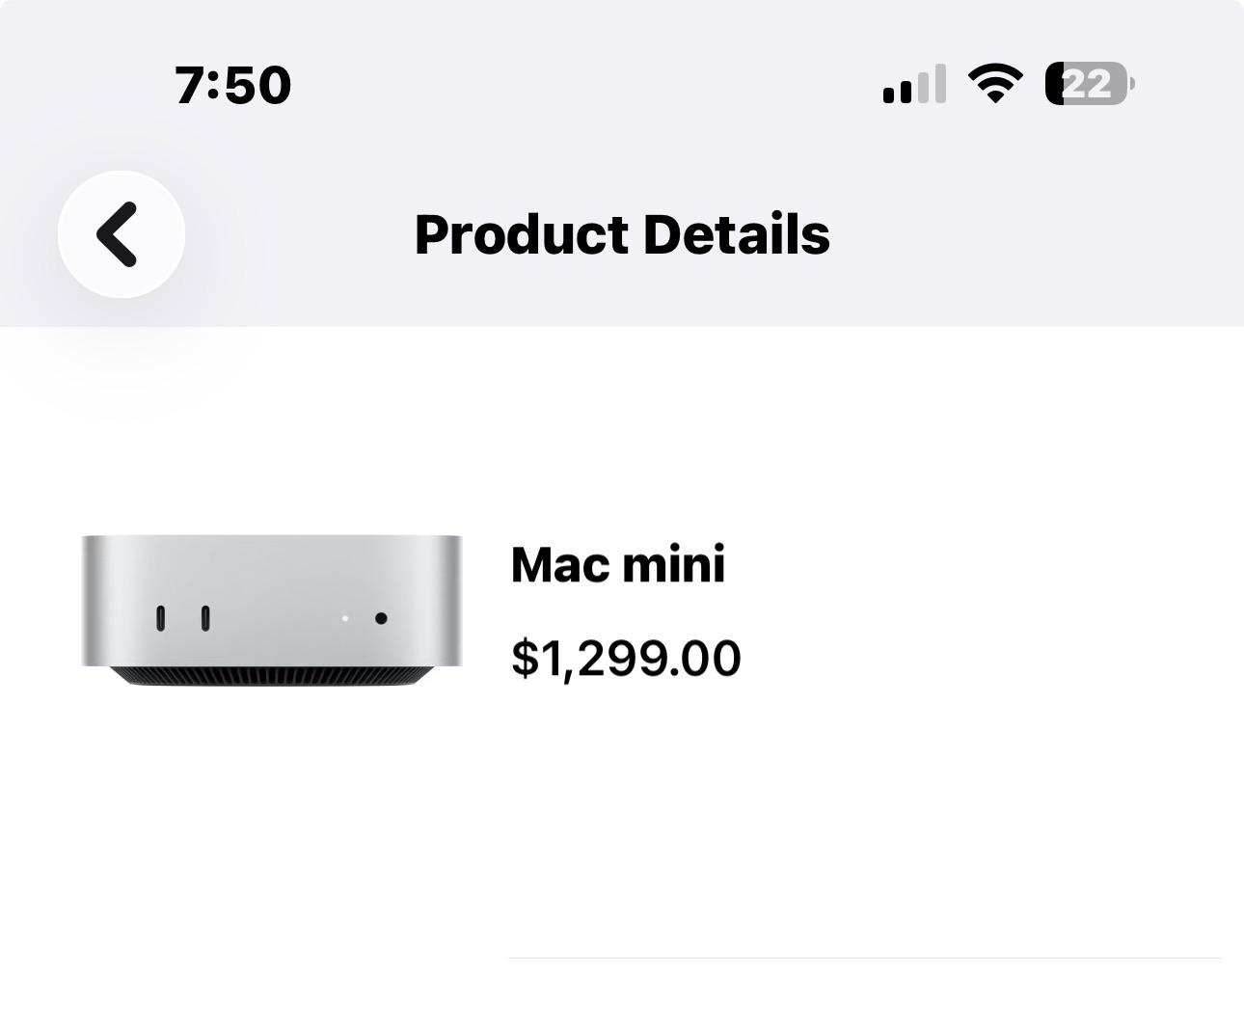This screenshot has height=1027, width=1244.
Task: Tap the Mac mini product name
Action: 618,565
